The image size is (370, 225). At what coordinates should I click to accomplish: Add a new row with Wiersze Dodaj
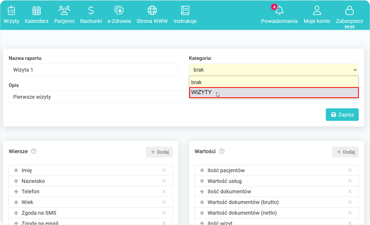pyautogui.click(x=160, y=152)
